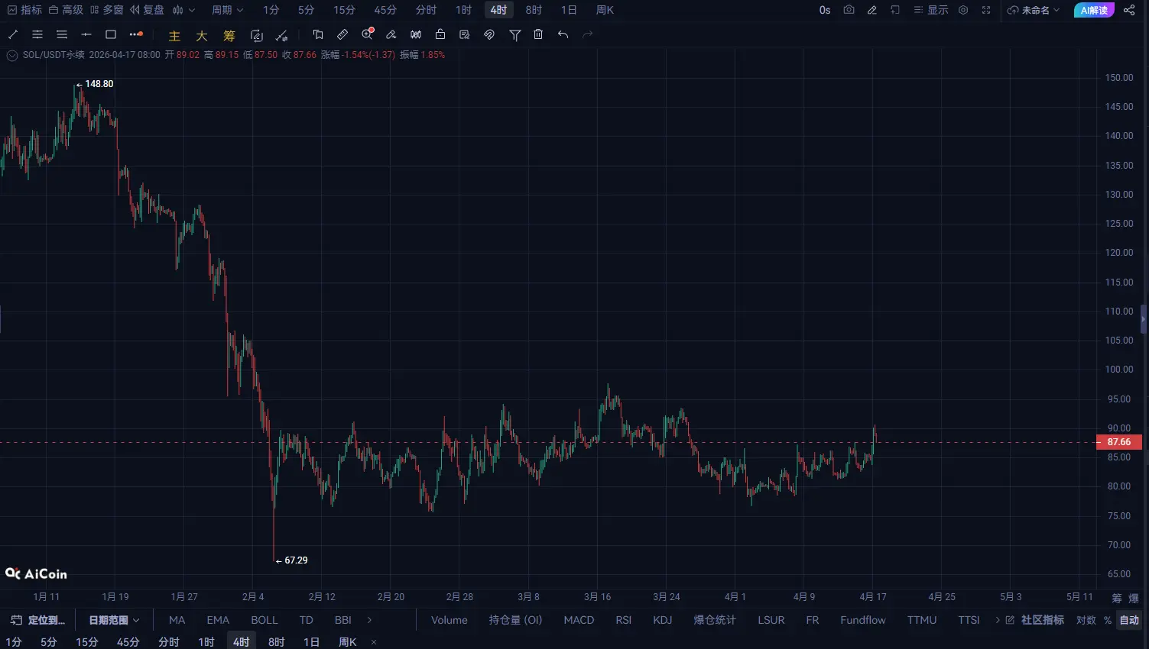Click the pencil edit icon in the top bar

coord(872,10)
